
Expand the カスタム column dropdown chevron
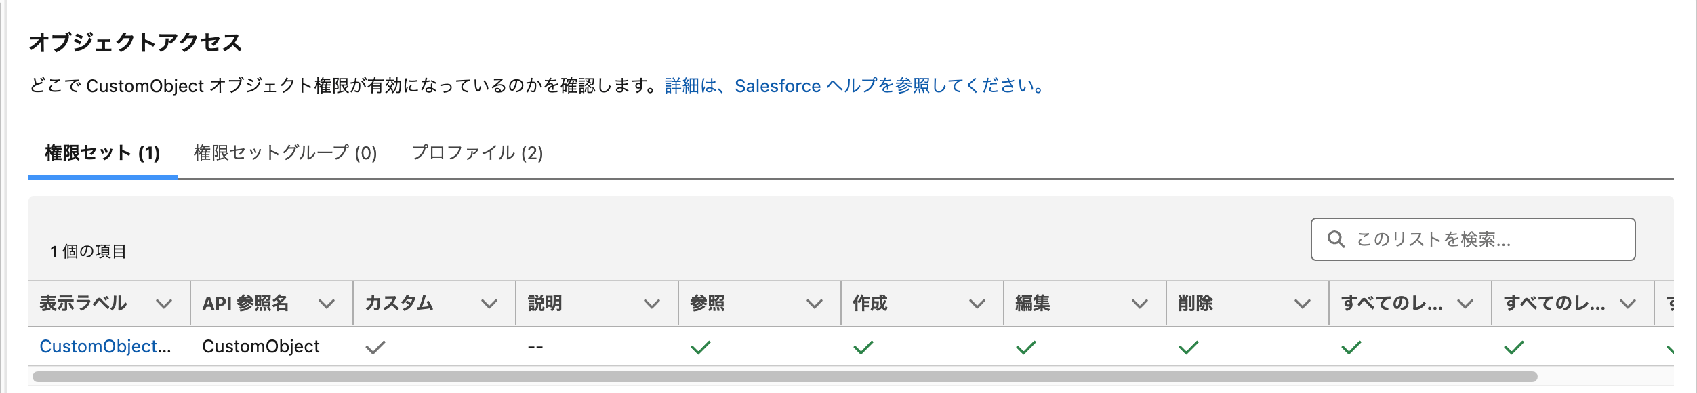pos(489,304)
